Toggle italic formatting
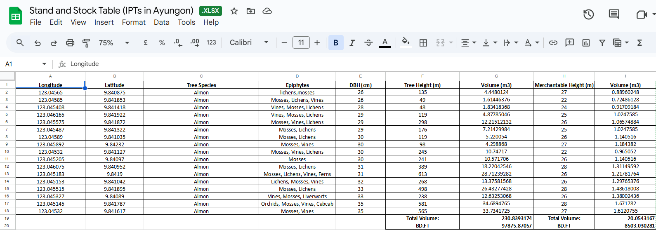This screenshot has height=230, width=656. 352,42
